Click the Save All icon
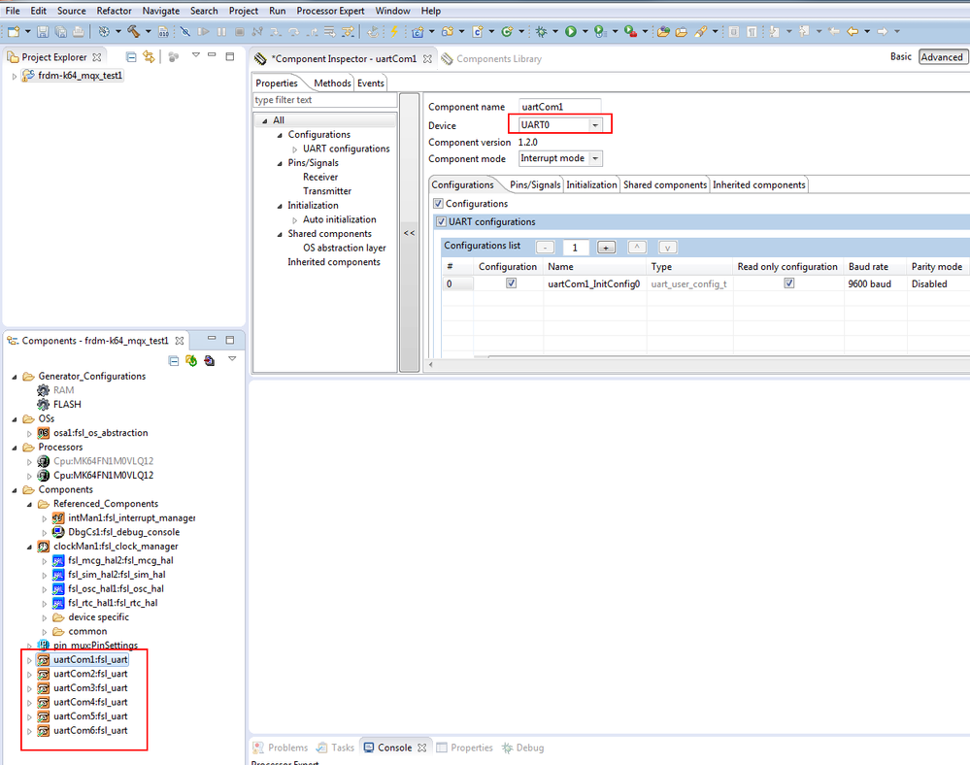Image resolution: width=970 pixels, height=765 pixels. (60, 31)
